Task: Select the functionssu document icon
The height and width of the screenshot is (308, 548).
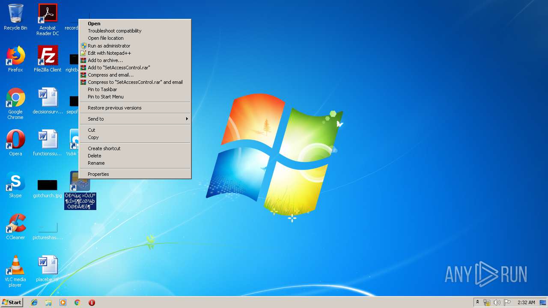Action: click(x=48, y=143)
